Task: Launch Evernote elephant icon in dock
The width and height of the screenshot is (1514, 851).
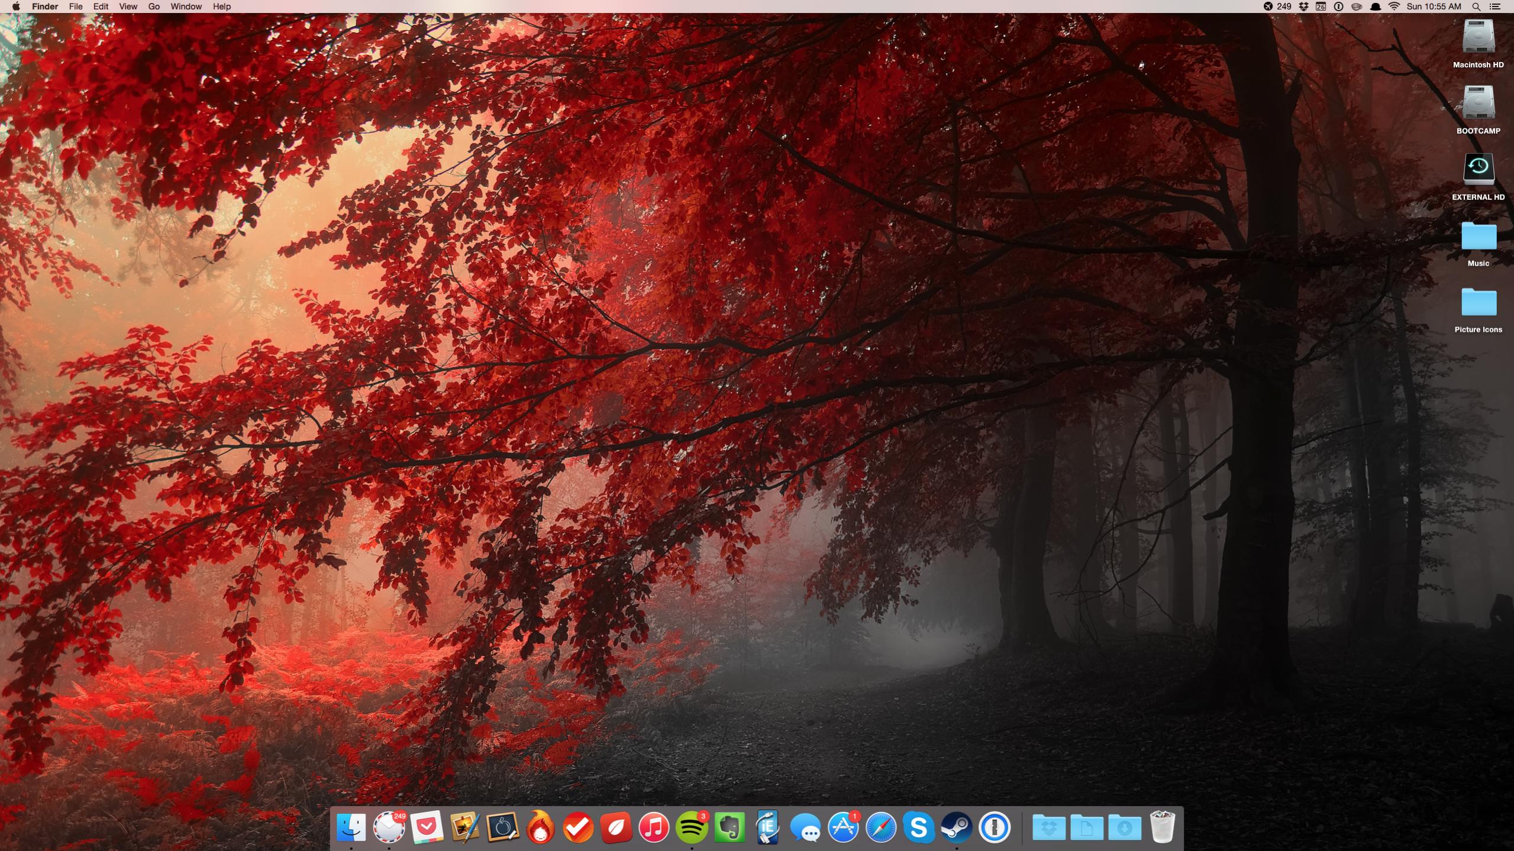Action: coord(729,827)
